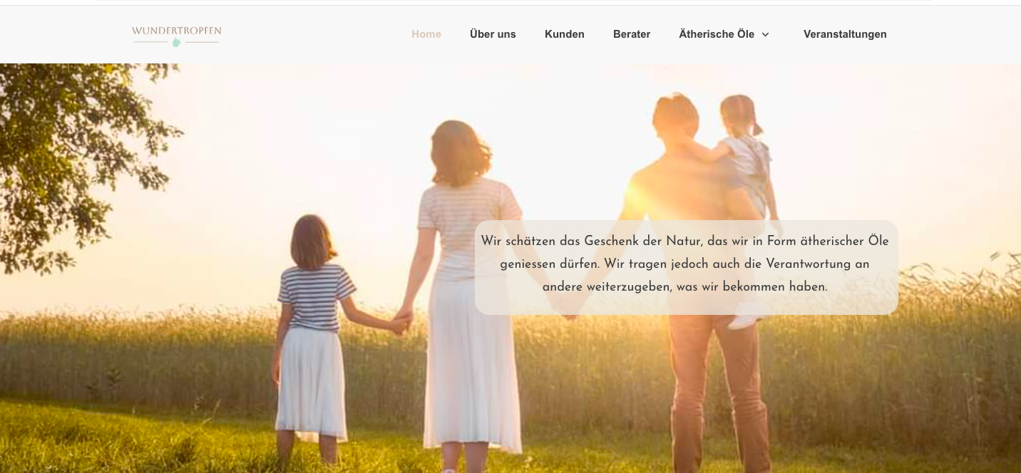Click the joined hands of woman and girl
The width and height of the screenshot is (1021, 473).
point(401,322)
